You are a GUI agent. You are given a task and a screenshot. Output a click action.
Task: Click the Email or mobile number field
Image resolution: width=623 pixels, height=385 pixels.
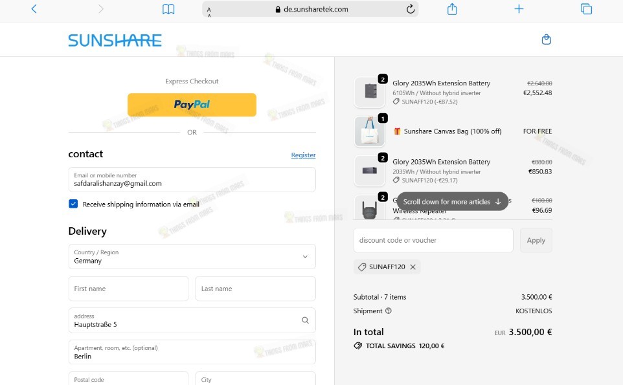click(x=192, y=179)
